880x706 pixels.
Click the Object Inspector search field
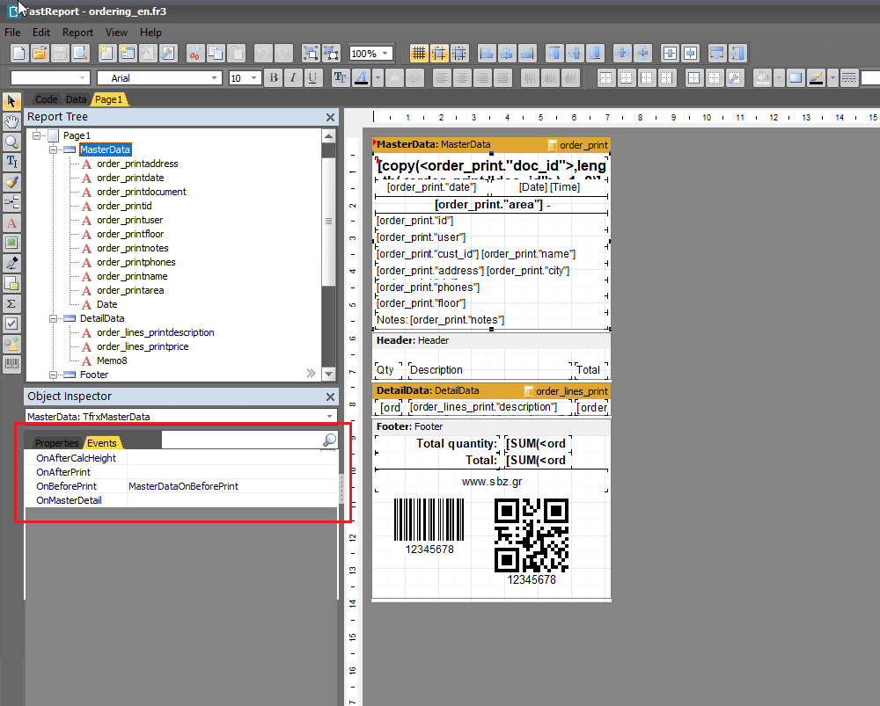(x=242, y=440)
